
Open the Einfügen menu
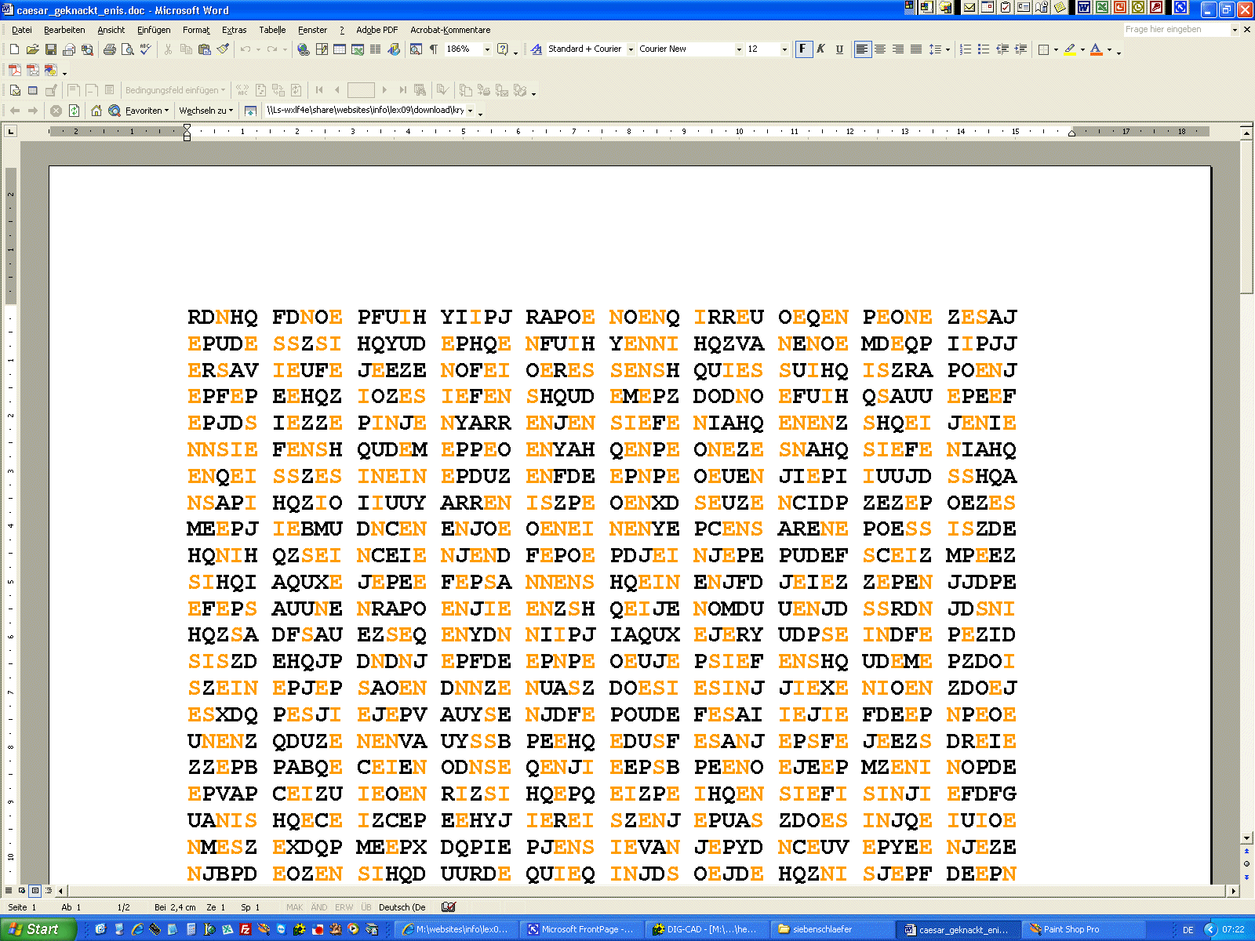tap(154, 30)
